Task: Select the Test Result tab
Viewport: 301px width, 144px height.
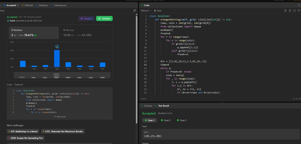Action: point(162,106)
